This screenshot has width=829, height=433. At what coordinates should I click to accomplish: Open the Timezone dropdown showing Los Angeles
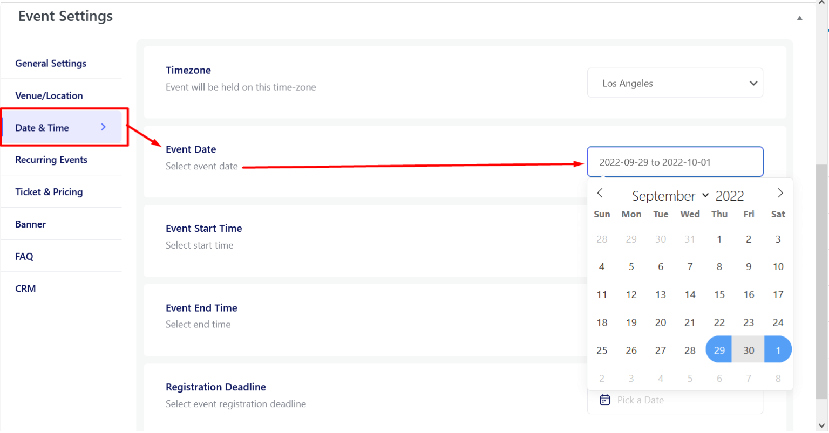click(x=675, y=83)
